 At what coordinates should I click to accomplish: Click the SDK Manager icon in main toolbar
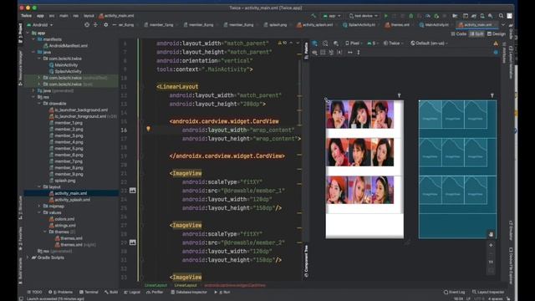(x=491, y=16)
